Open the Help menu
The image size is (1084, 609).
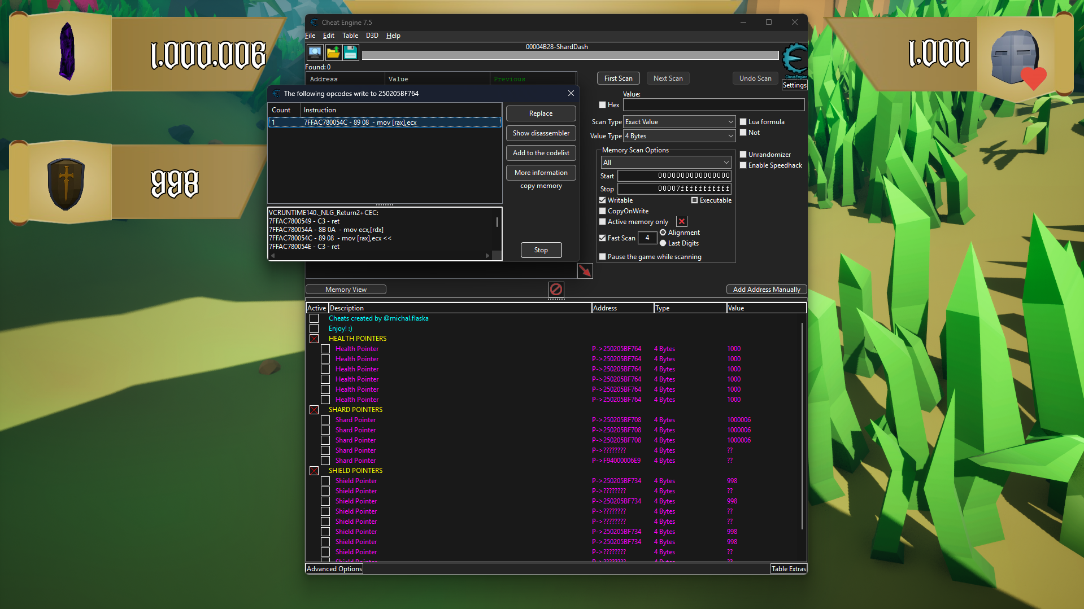(x=393, y=36)
